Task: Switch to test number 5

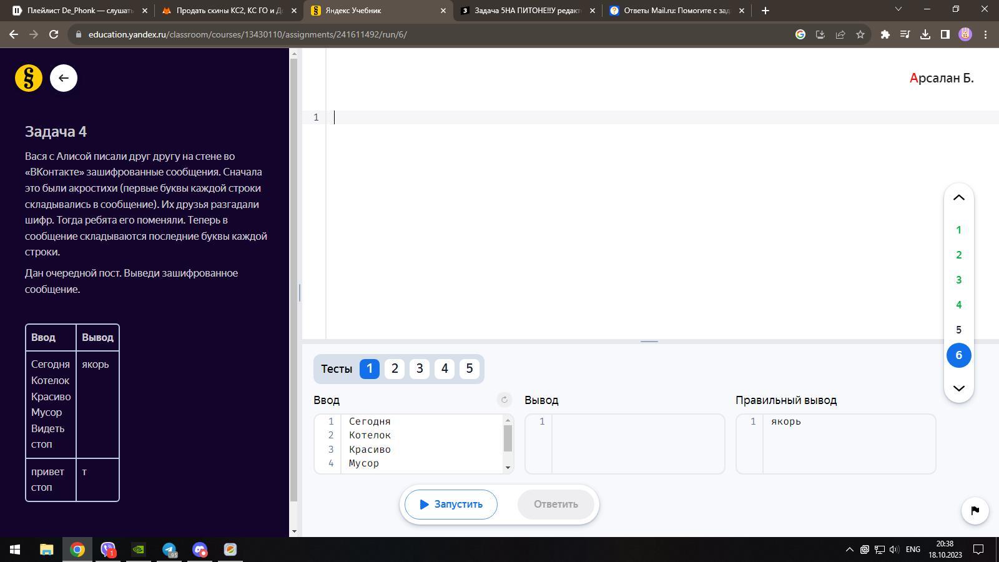Action: (x=470, y=368)
